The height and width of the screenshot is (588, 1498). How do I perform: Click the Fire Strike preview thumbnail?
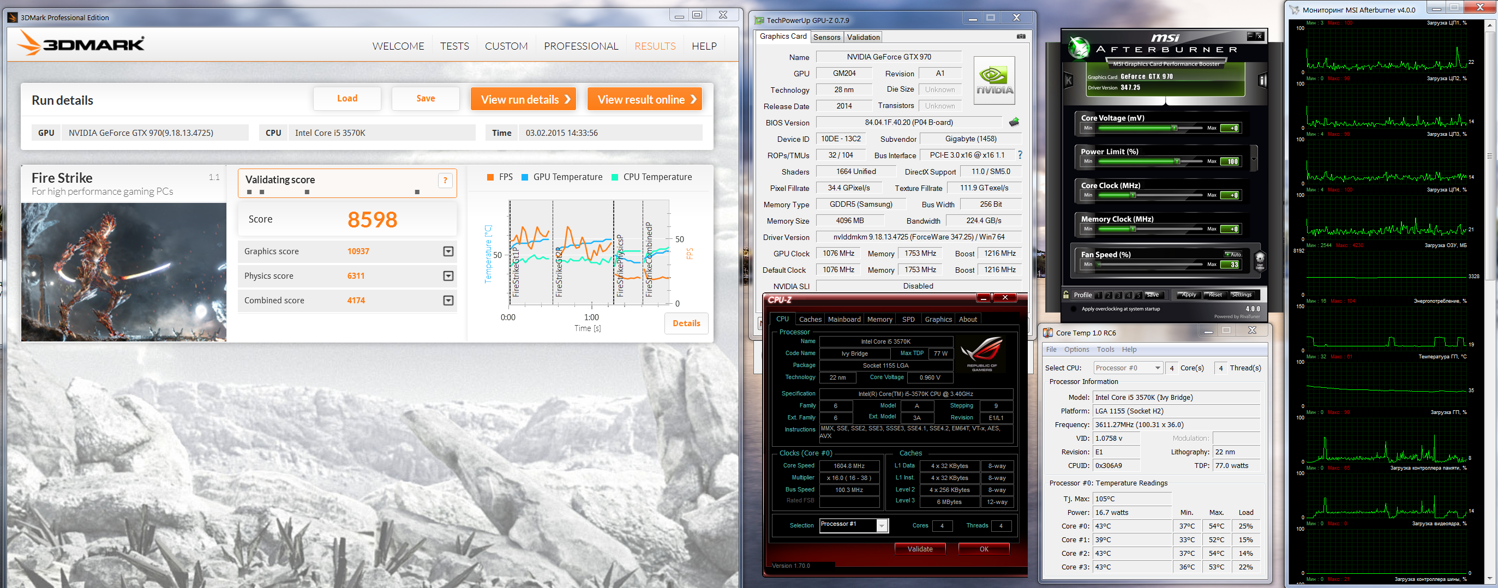point(124,272)
